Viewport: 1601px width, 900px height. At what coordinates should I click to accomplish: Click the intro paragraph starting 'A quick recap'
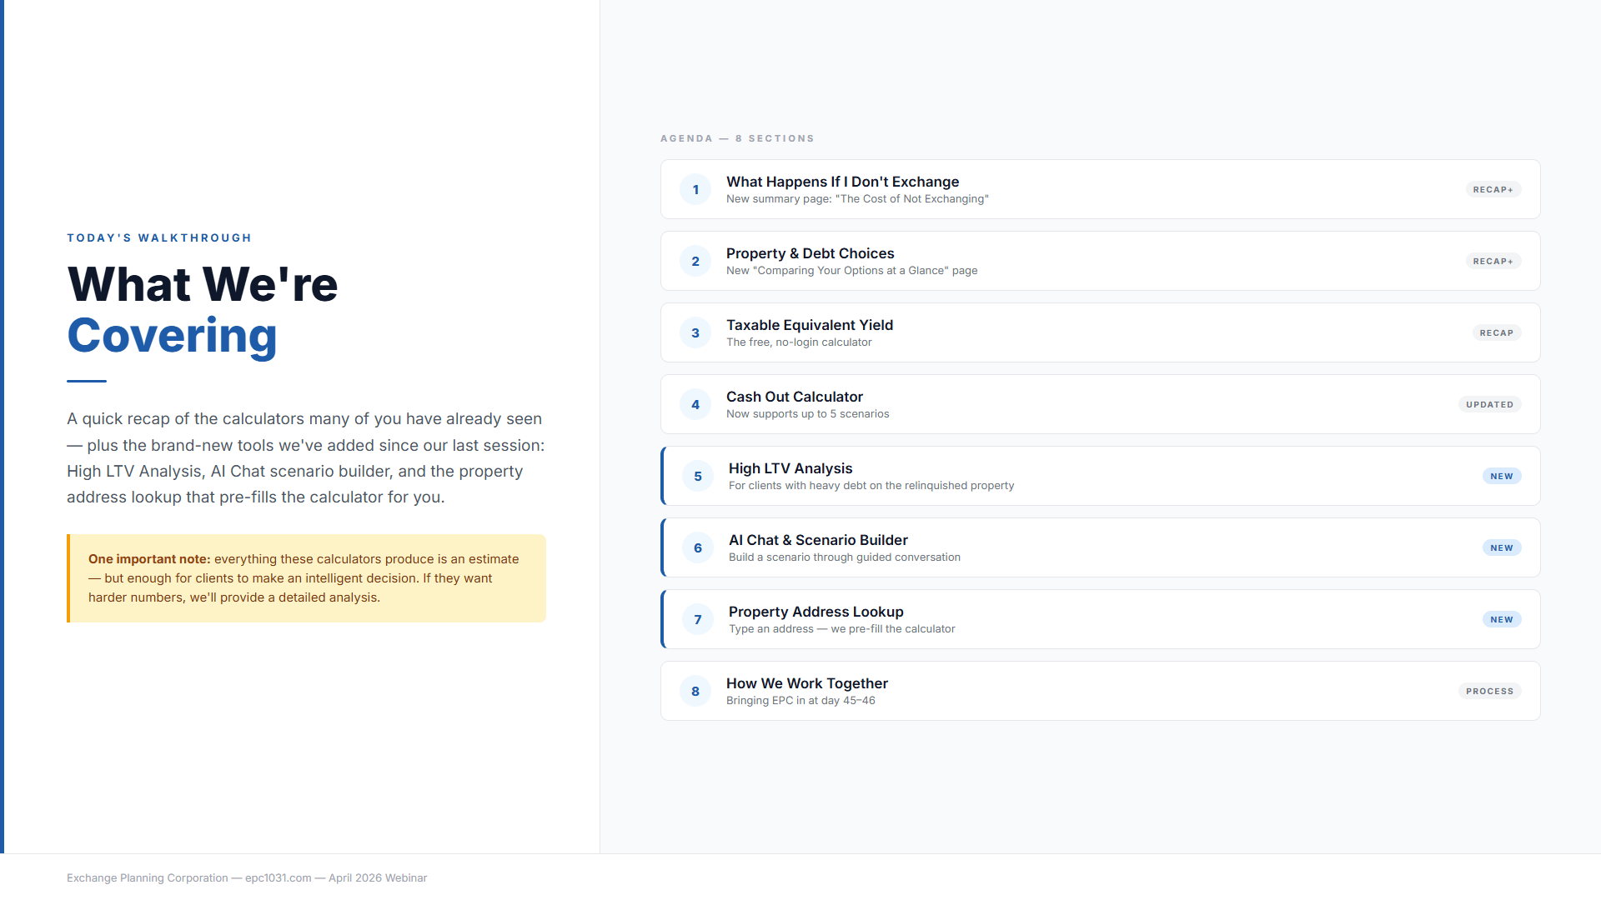[306, 457]
